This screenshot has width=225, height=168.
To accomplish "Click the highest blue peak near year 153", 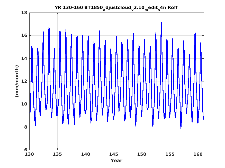I will click(x=161, y=23).
